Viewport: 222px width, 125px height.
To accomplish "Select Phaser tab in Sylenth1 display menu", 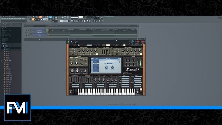I will click(96, 65).
